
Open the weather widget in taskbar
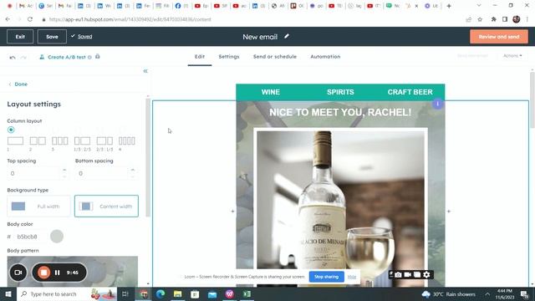(x=449, y=294)
